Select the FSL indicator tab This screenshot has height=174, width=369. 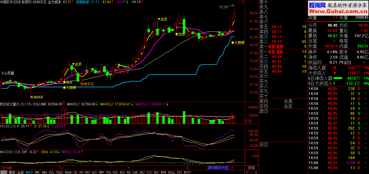tap(52, 172)
